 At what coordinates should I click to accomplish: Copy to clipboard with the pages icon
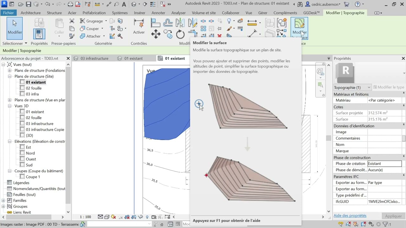pos(72,28)
